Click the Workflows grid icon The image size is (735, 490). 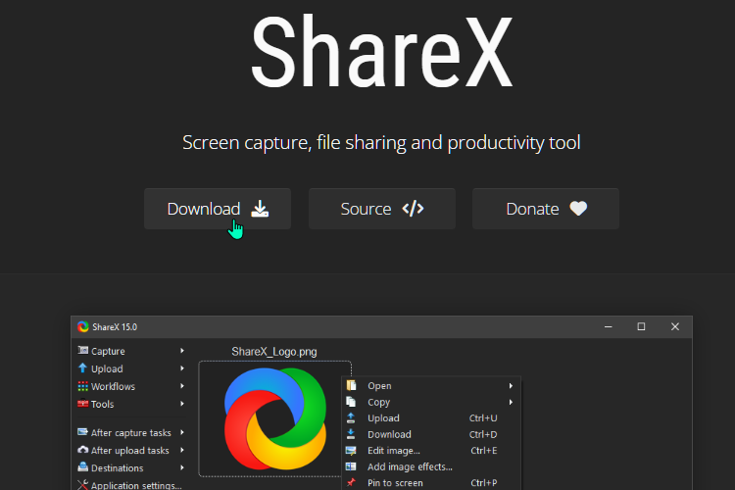[x=83, y=386]
